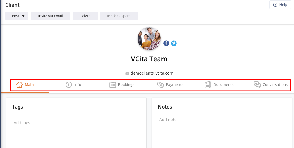Click Invite via Email button
294x148 pixels.
pos(50,16)
